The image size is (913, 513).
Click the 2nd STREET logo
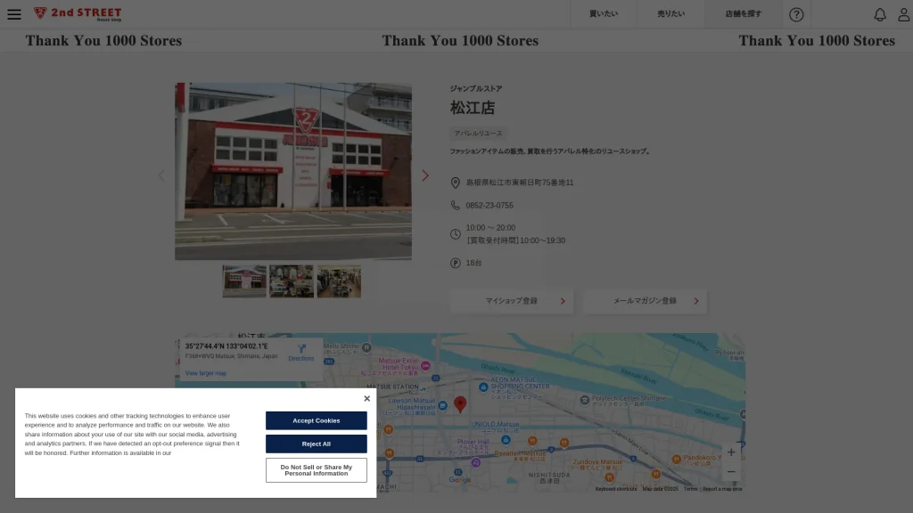tap(78, 14)
